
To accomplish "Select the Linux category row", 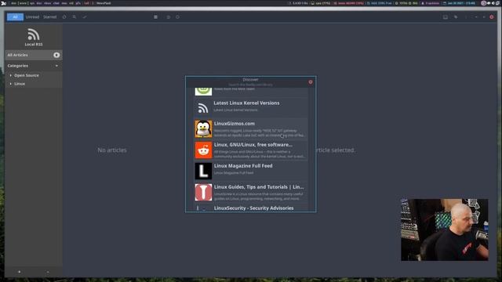I will pyautogui.click(x=33, y=84).
